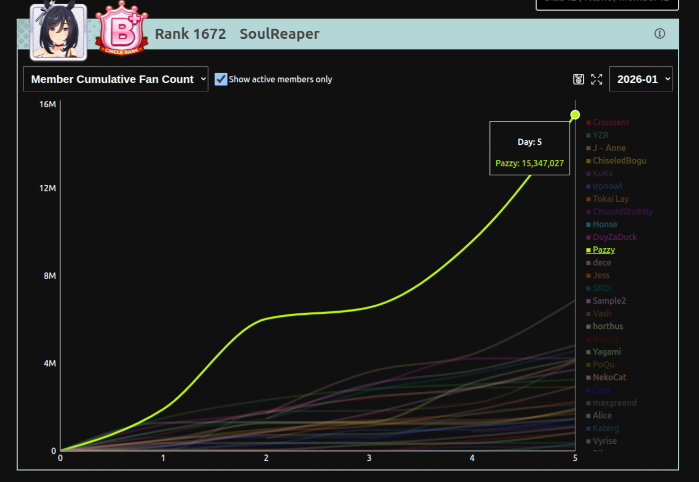
Task: Expand the chart to fullscreen
Action: pyautogui.click(x=597, y=79)
